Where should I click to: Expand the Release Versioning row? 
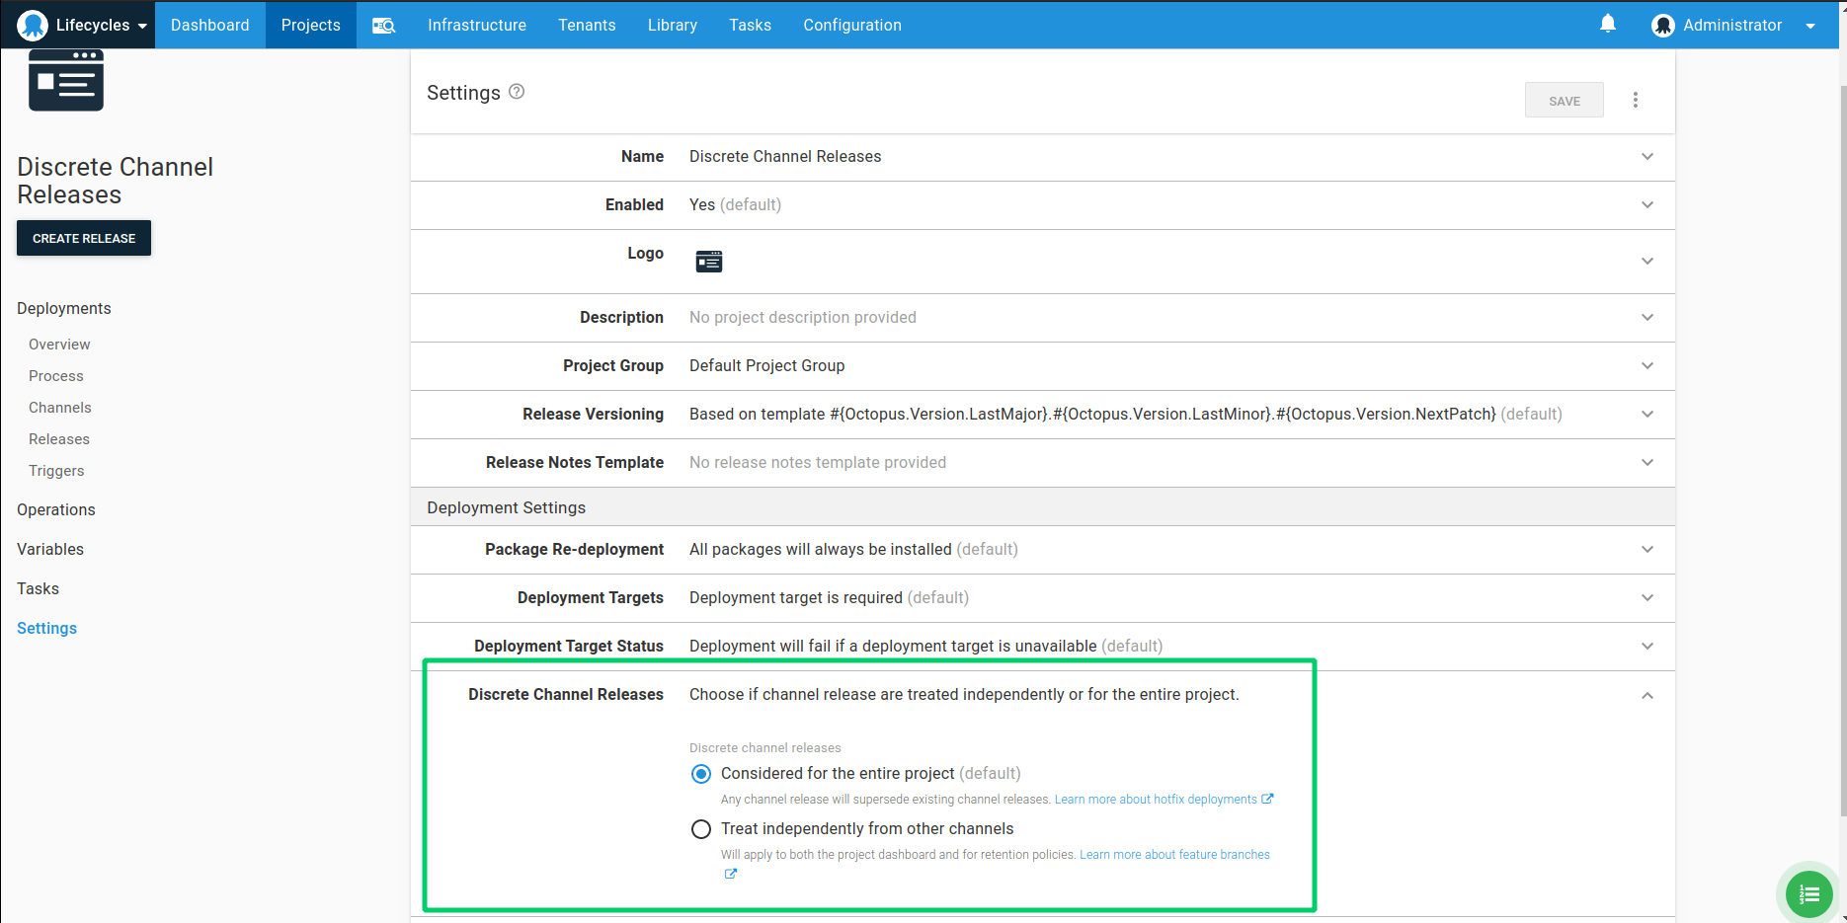(1646, 415)
